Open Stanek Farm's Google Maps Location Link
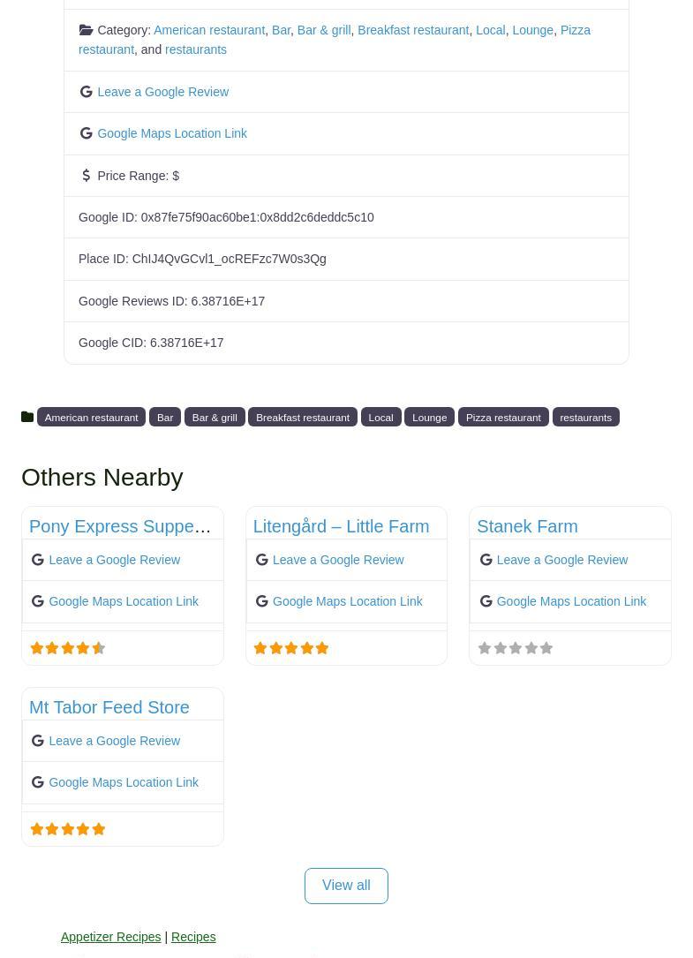The height and width of the screenshot is (958, 693). point(571,601)
